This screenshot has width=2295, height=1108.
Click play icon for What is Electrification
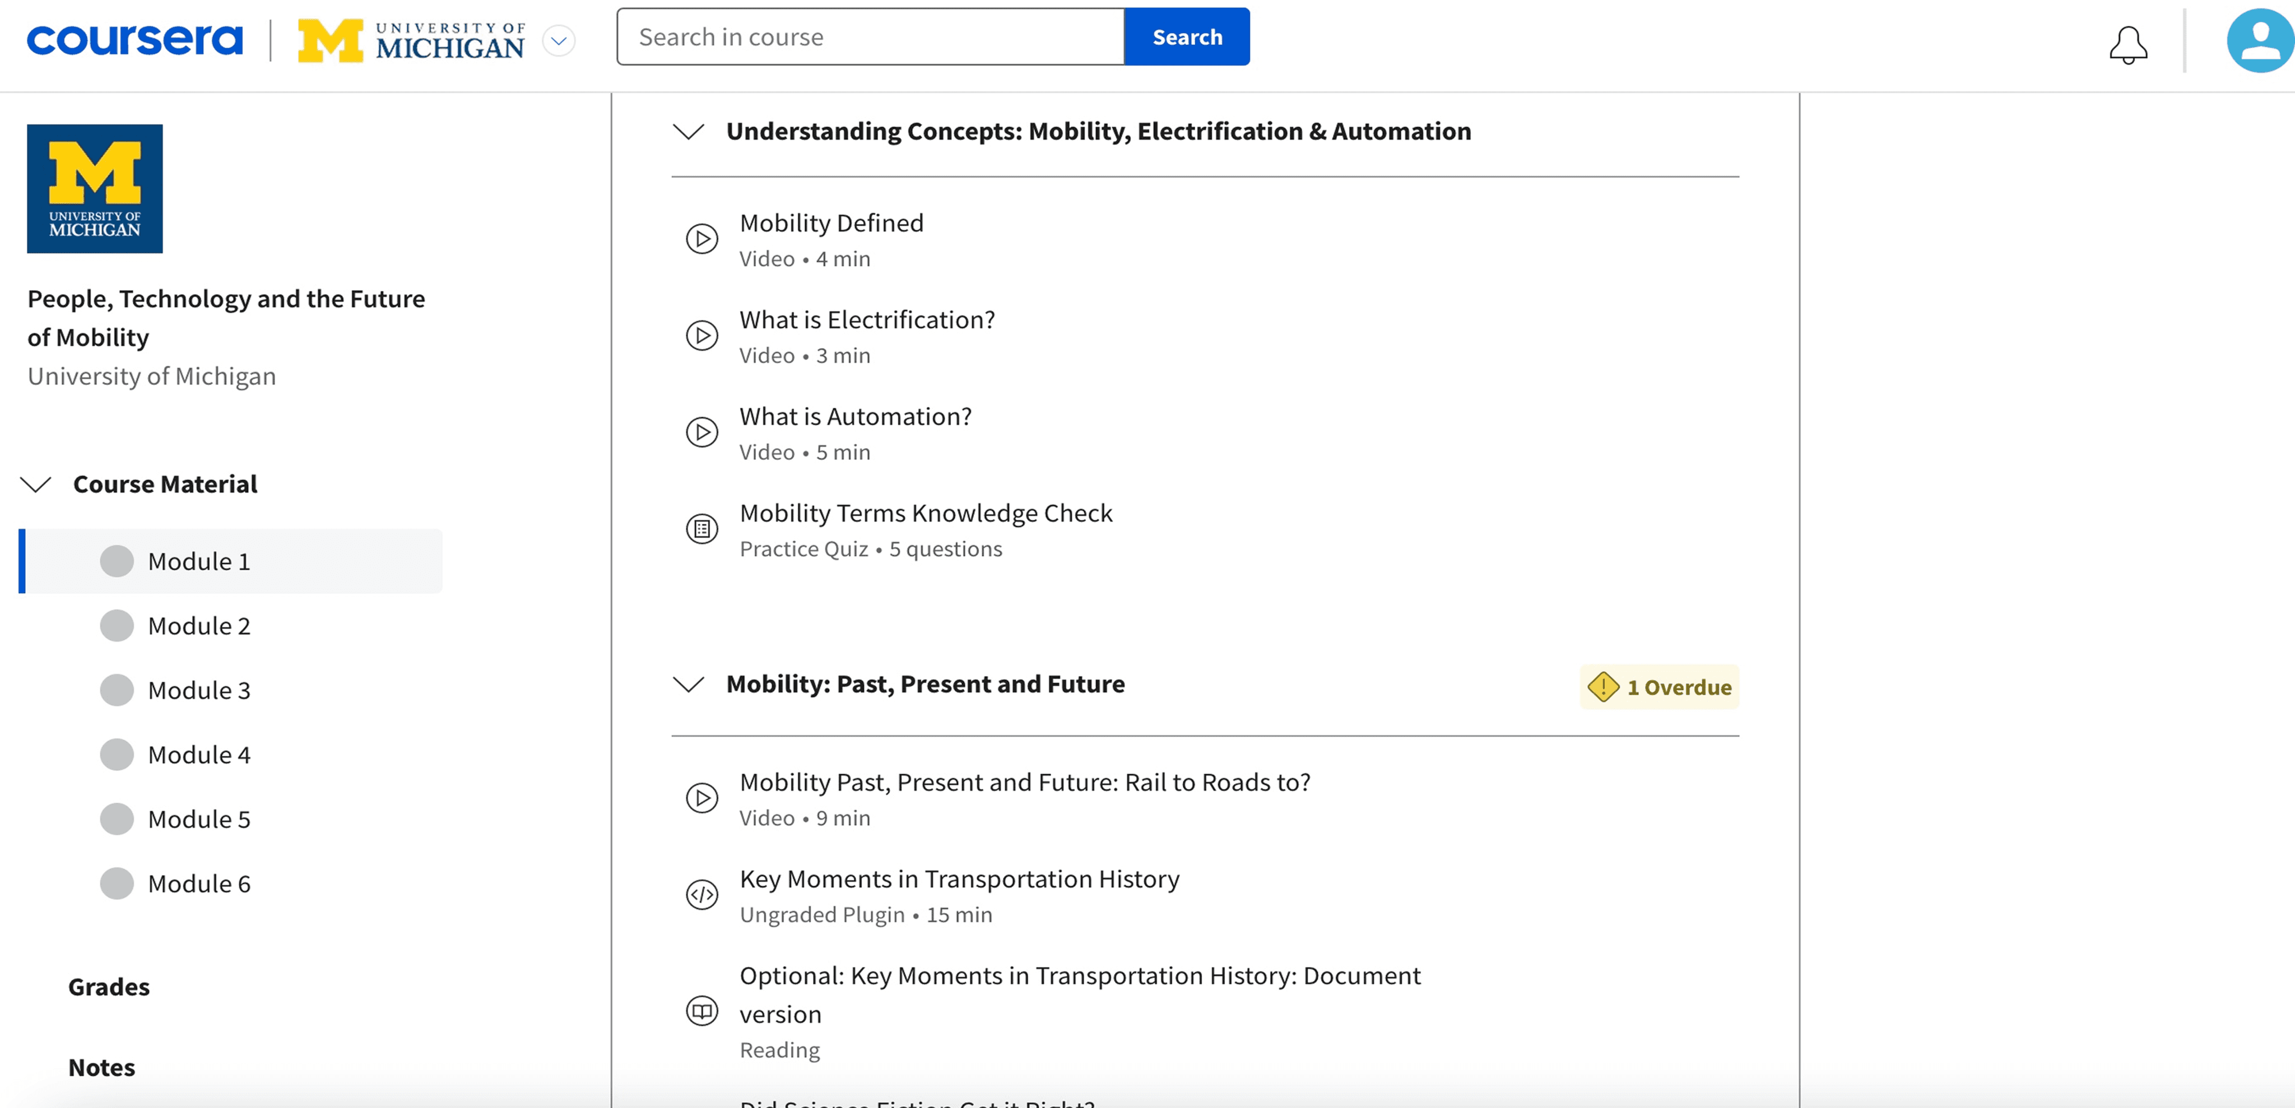point(701,336)
